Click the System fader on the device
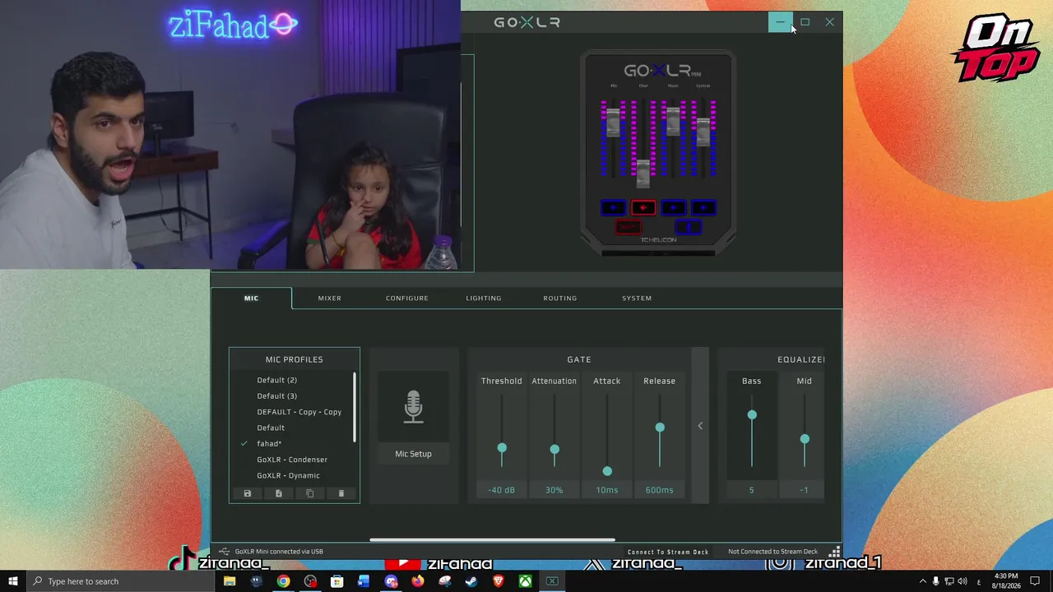This screenshot has height=592, width=1053. point(703,132)
